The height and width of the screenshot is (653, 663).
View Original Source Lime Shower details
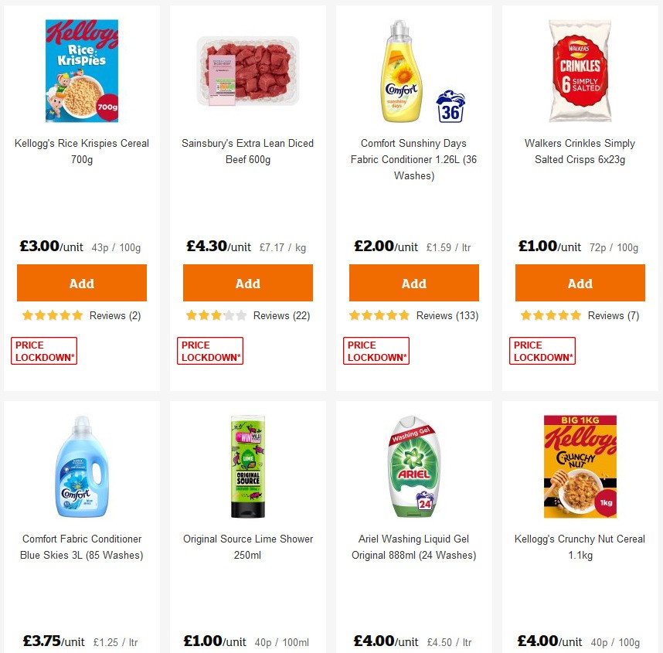[247, 546]
